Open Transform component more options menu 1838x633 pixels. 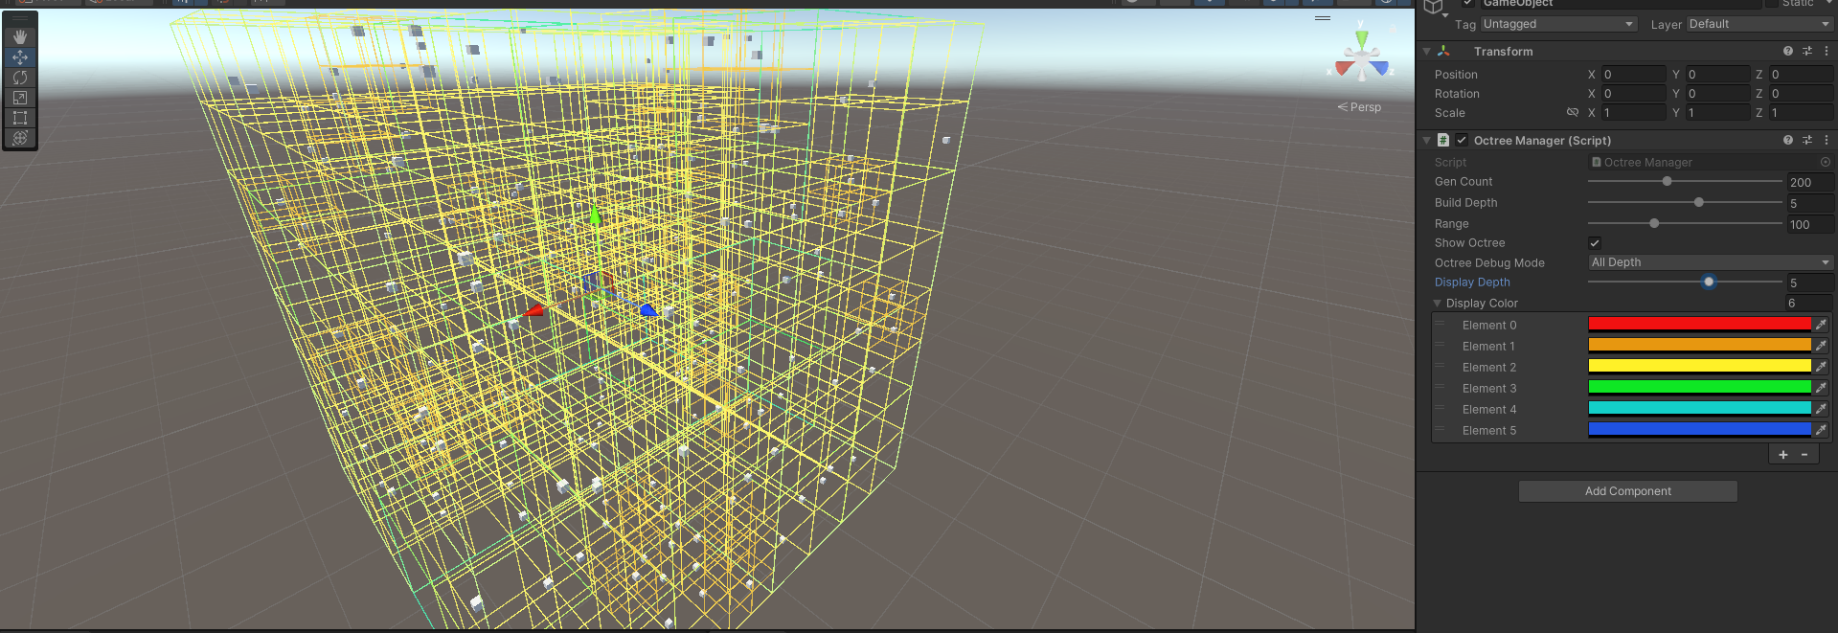point(1826,51)
